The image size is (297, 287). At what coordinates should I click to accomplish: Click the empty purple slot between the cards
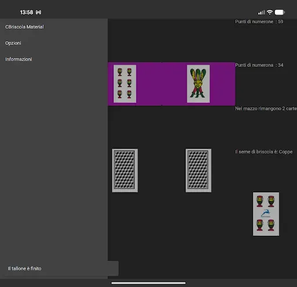[x=162, y=84]
